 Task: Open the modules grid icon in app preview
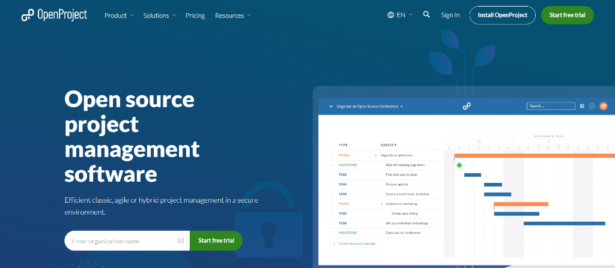tap(582, 106)
